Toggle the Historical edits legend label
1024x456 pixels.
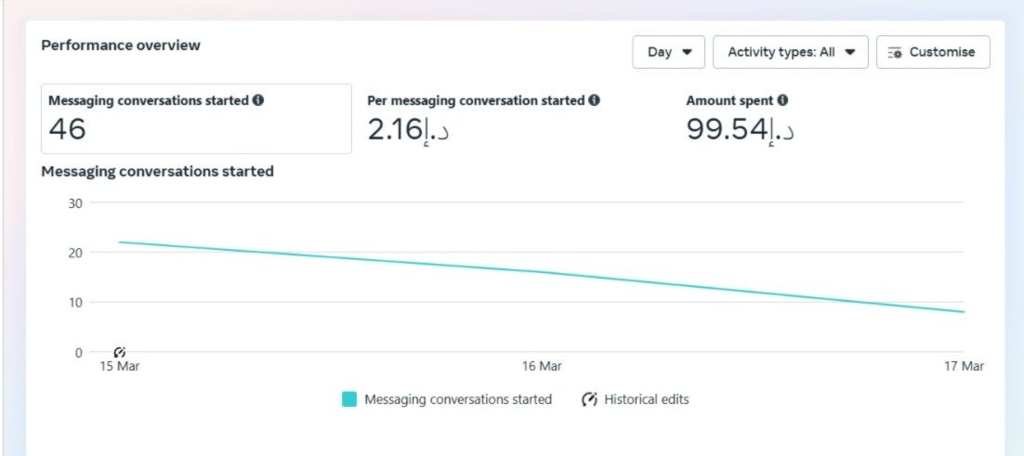coord(646,399)
